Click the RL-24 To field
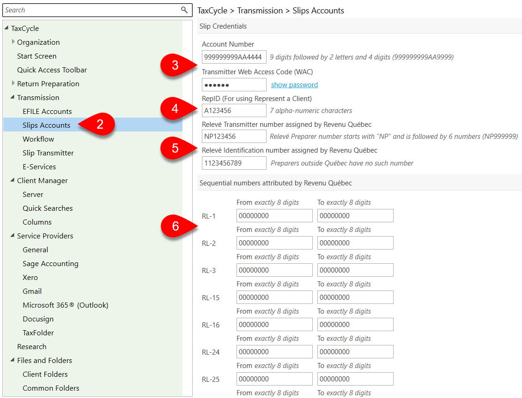The image size is (522, 398). [x=355, y=352]
